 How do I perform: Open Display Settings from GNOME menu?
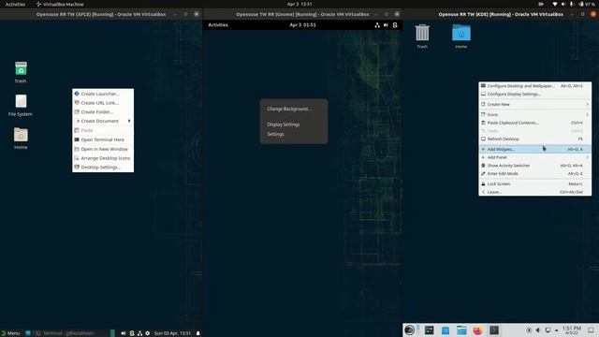tap(294, 125)
